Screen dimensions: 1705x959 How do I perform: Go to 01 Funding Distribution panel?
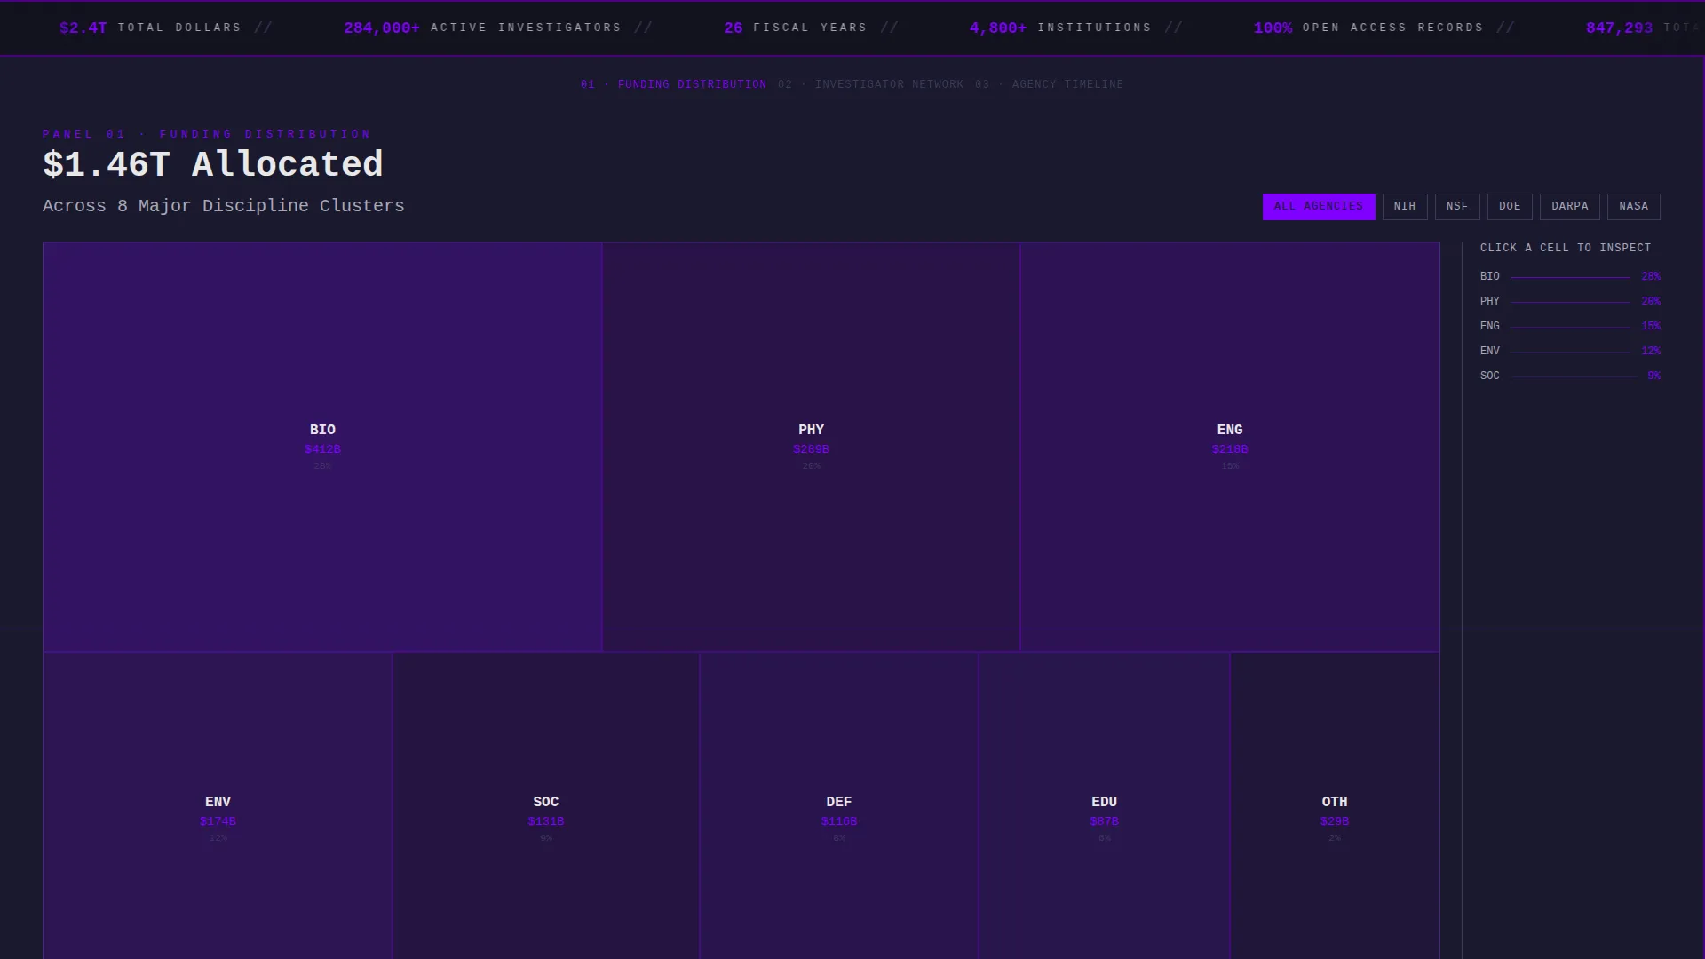click(x=674, y=84)
